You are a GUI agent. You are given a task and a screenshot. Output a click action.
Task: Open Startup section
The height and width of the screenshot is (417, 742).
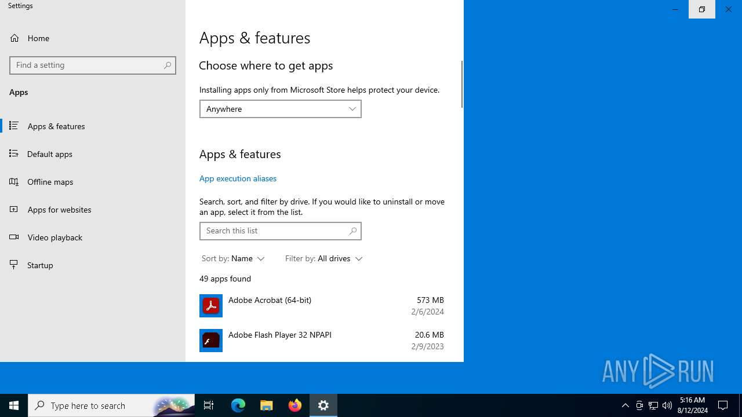click(93, 265)
